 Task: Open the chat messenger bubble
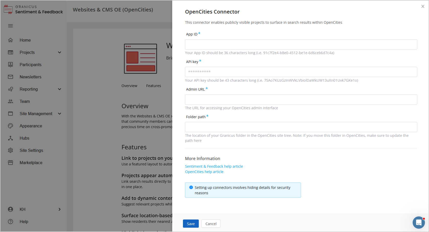419,223
